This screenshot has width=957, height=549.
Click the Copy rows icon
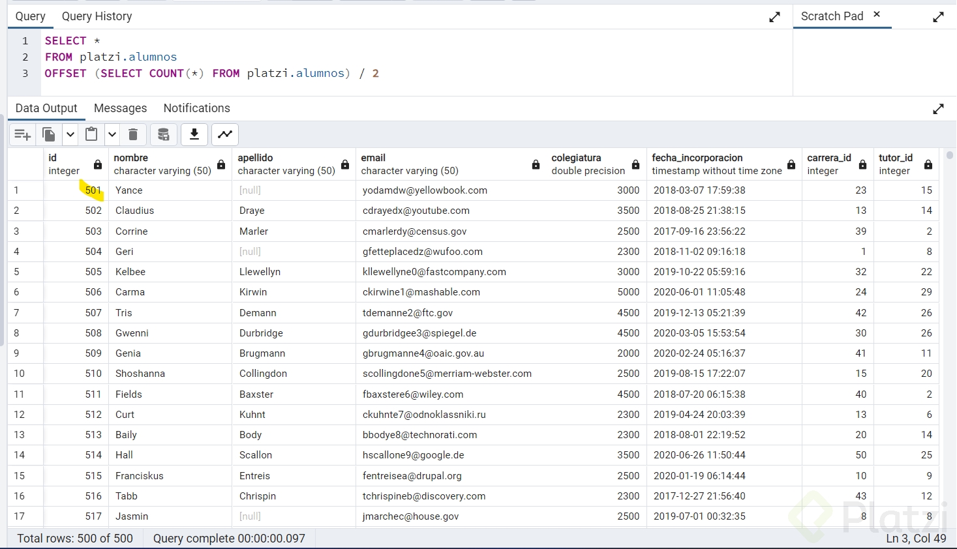pos(49,134)
